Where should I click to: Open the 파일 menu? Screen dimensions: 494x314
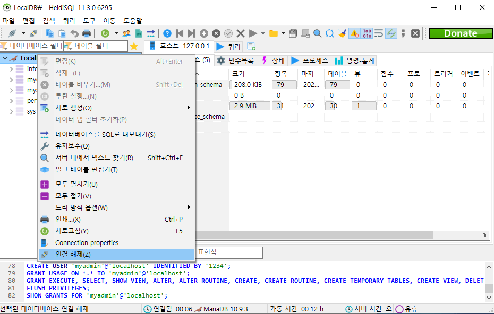point(8,21)
